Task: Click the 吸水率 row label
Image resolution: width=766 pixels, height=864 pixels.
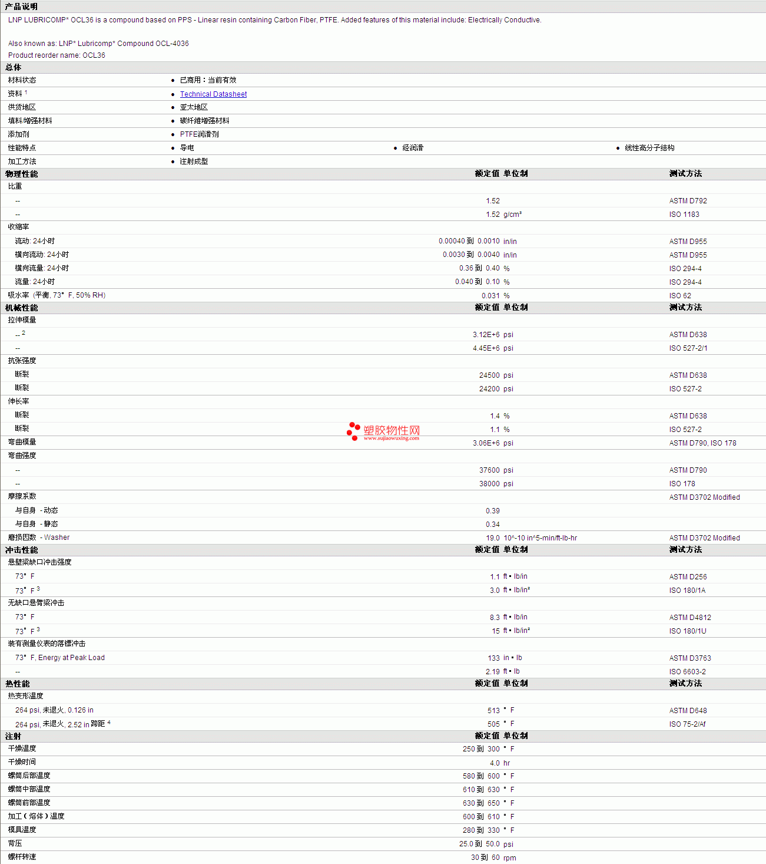Action: click(57, 295)
